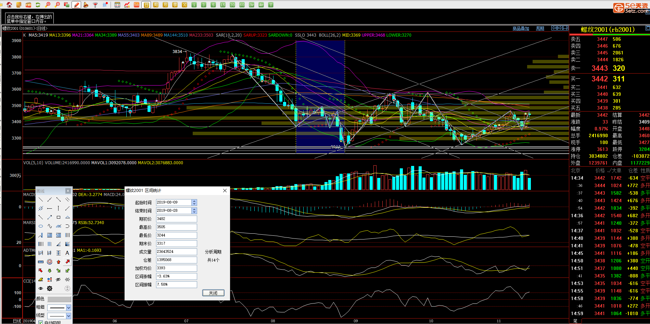Image resolution: width=650 pixels, height=324 pixels.
Task: Open the news '新' icon
Action: pyautogui.click(x=105, y=5)
